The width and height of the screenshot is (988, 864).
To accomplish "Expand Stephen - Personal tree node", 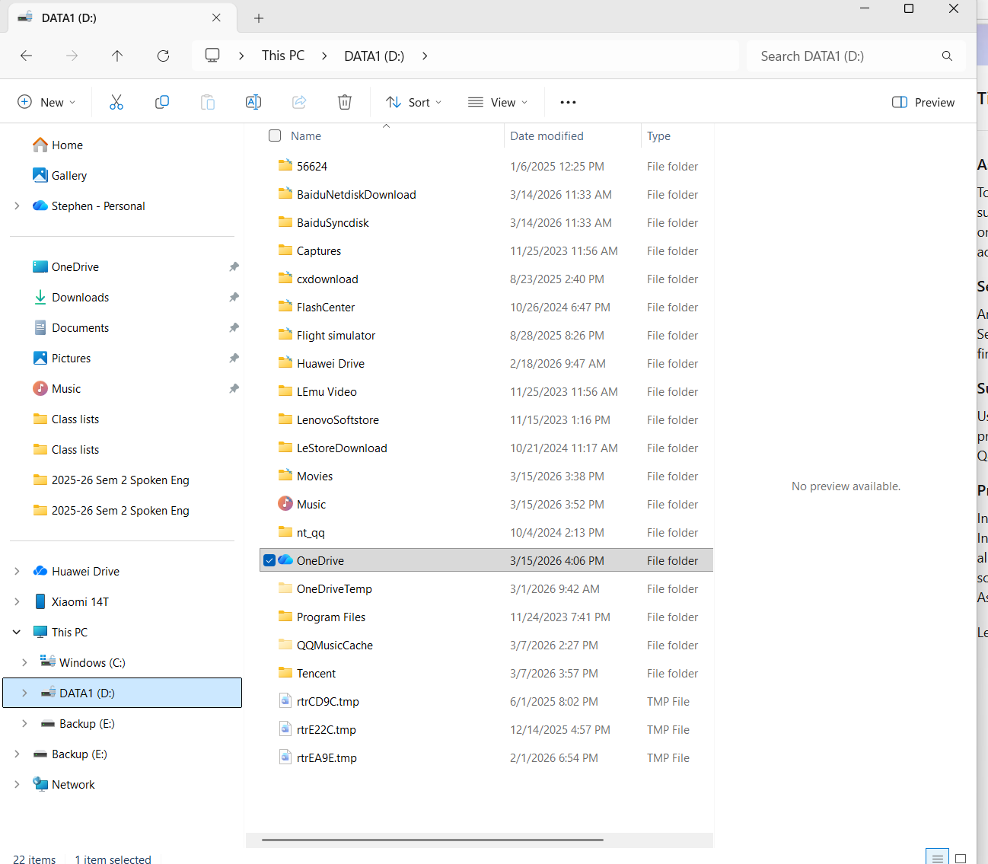I will [x=17, y=206].
